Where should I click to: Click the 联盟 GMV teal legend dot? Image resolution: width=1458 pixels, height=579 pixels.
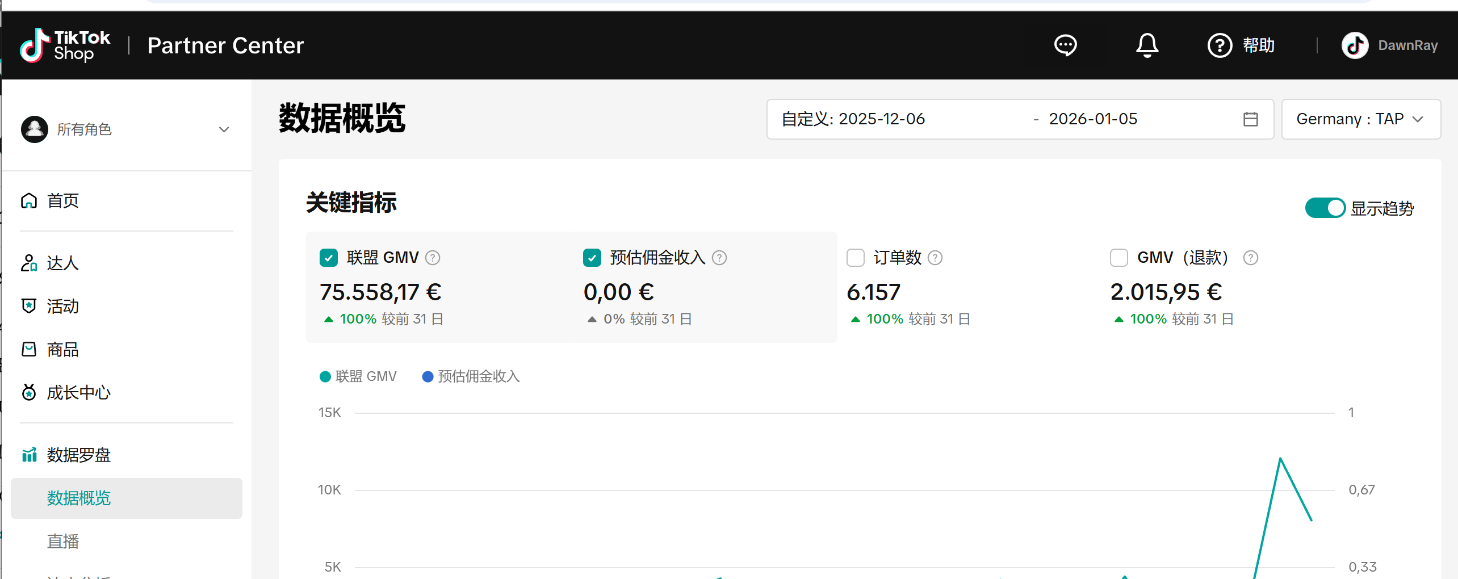(325, 376)
